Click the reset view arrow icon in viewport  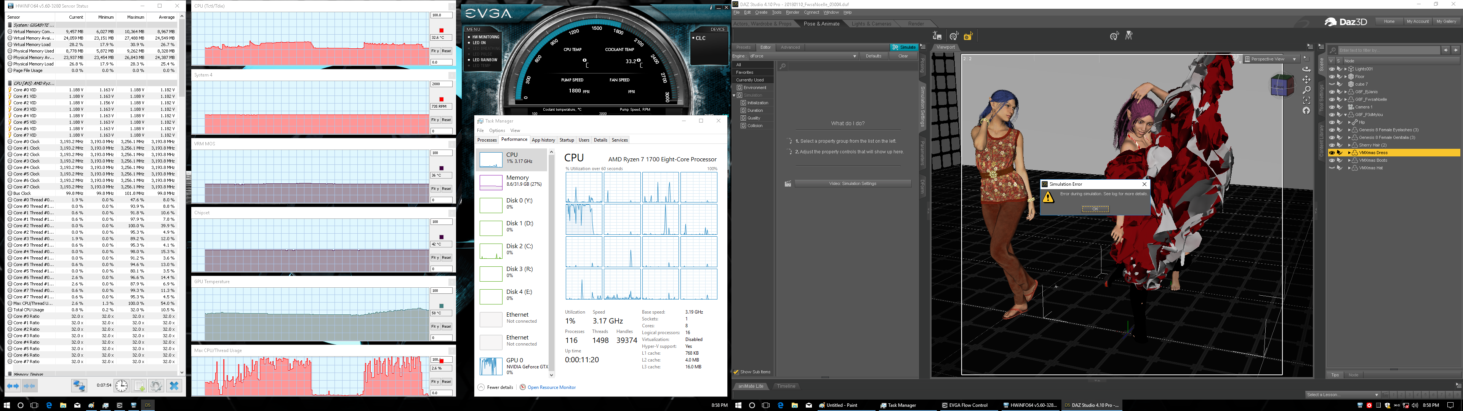(x=1306, y=111)
